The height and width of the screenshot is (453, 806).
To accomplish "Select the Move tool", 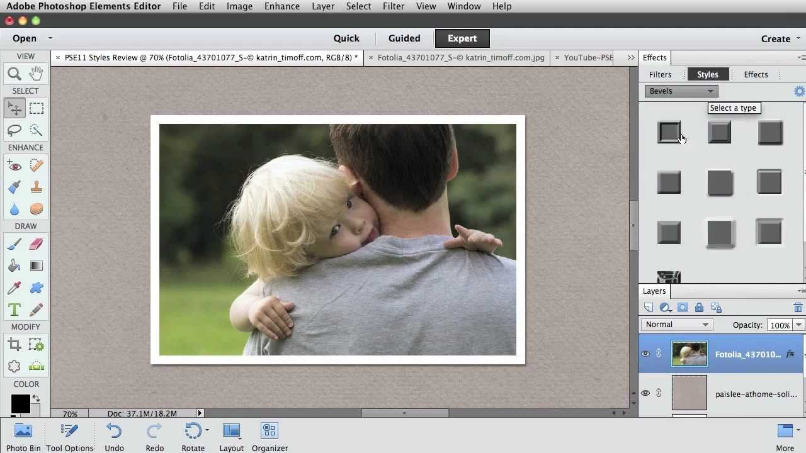I will click(x=14, y=109).
